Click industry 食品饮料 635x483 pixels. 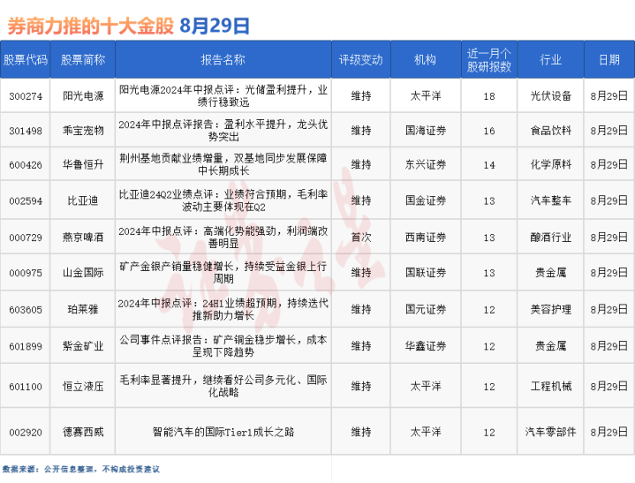pos(550,131)
